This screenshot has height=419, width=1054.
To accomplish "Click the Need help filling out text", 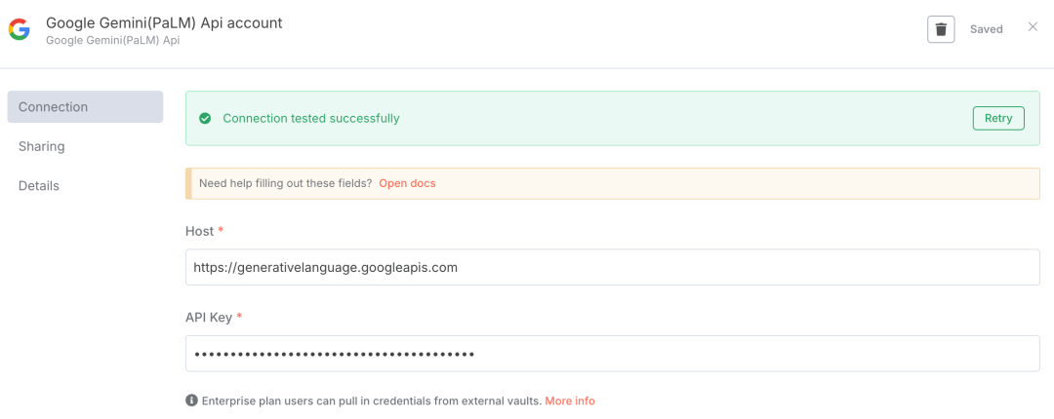I will tap(286, 183).
